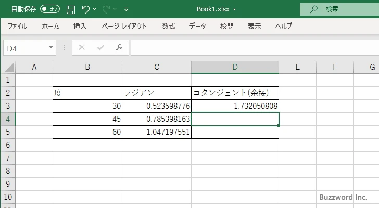Switch to the 表示 tab
The height and width of the screenshot is (208, 379).
[x=254, y=26]
